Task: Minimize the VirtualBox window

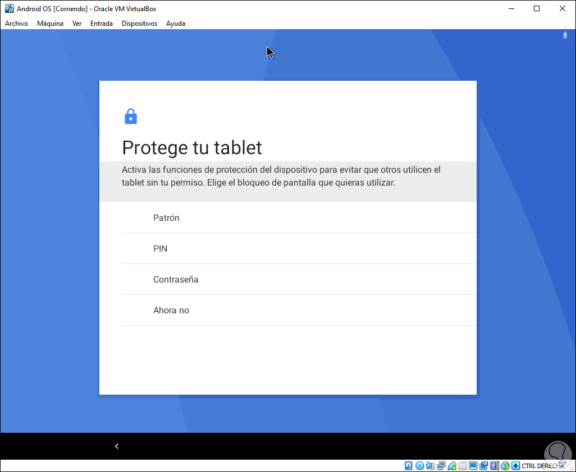Action: click(x=511, y=8)
